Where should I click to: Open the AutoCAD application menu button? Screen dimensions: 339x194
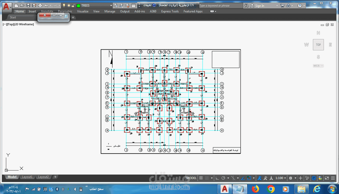tap(7, 7)
